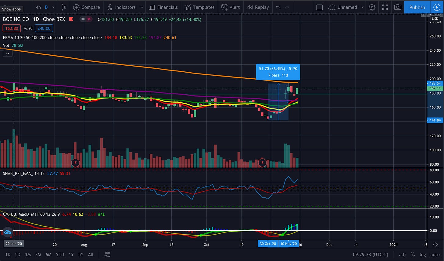
Task: Toggle % percent scale
Action: pyautogui.click(x=413, y=255)
